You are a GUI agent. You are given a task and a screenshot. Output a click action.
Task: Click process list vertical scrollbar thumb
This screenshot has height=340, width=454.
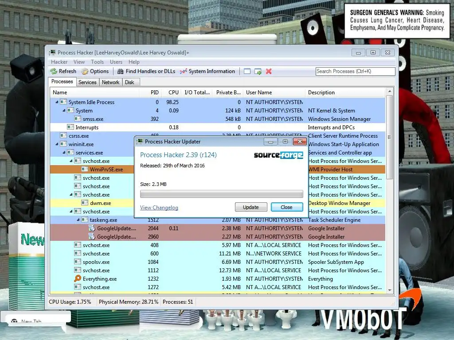click(x=389, y=137)
